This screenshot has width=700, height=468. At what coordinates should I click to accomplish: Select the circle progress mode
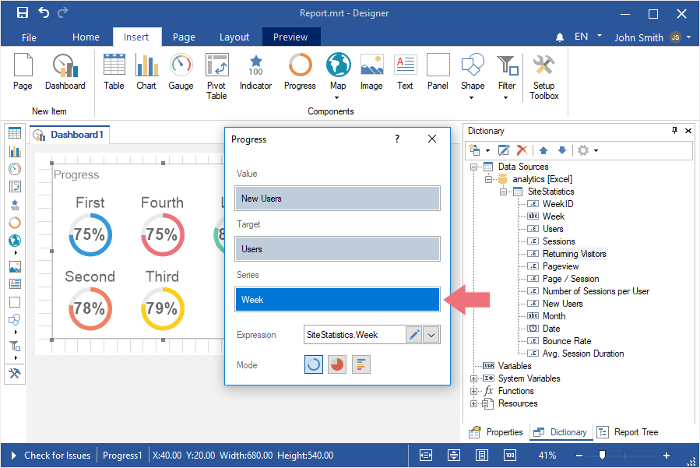click(313, 364)
